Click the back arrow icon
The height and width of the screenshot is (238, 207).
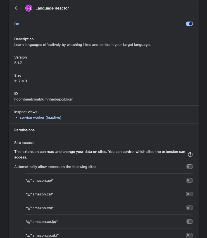[x=16, y=8]
